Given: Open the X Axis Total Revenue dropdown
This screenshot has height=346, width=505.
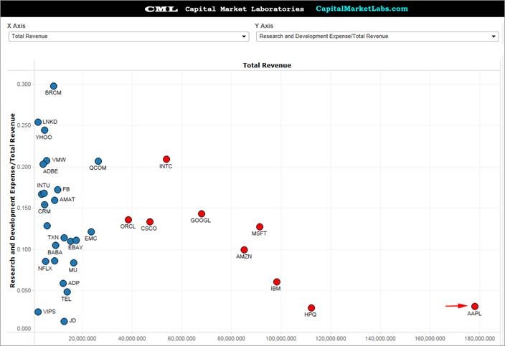Looking at the screenshot, I should (x=128, y=37).
